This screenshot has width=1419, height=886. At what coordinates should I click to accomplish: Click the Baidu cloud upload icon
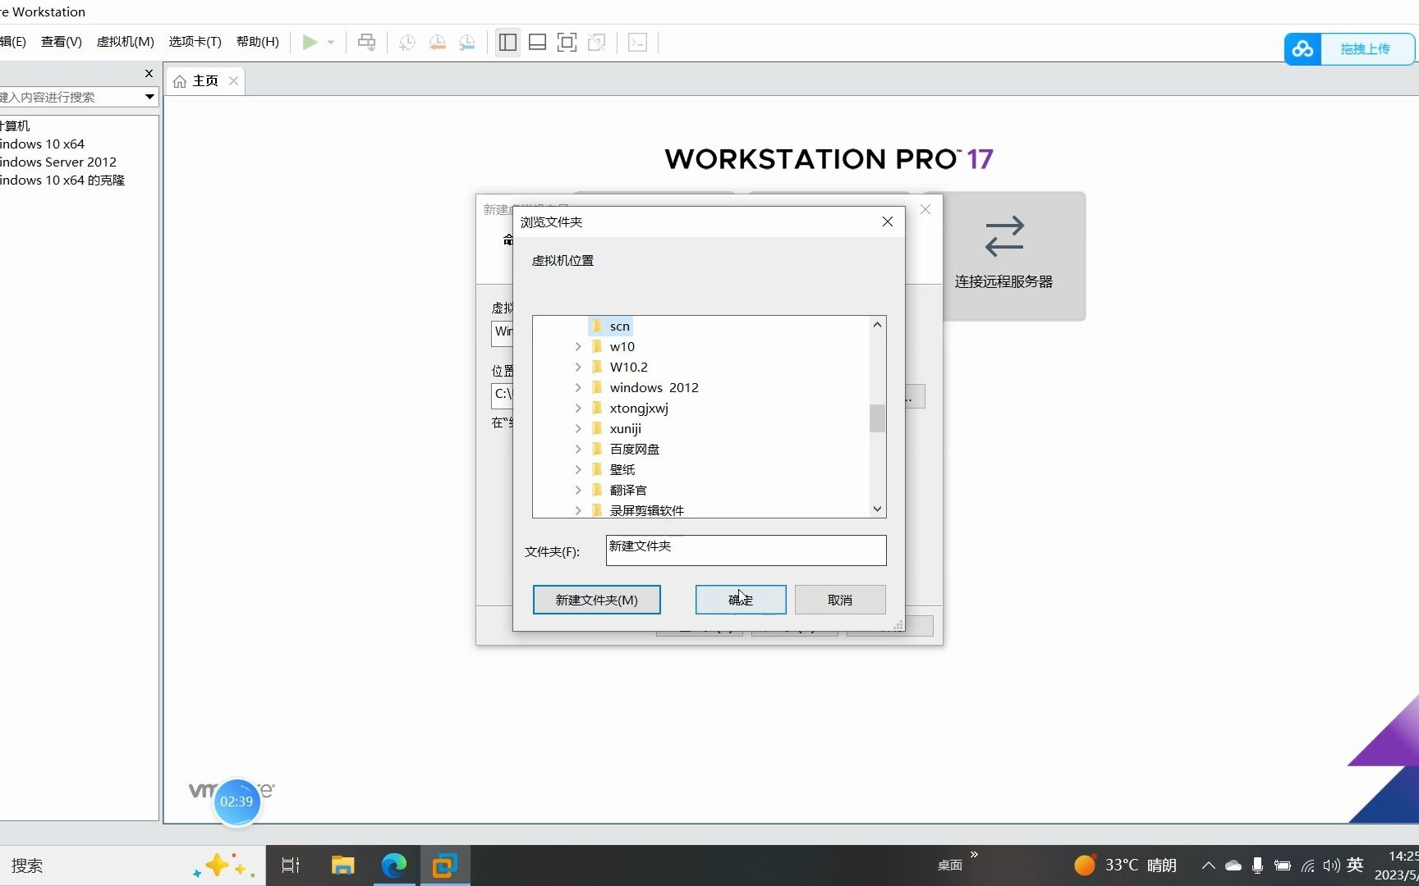point(1303,49)
